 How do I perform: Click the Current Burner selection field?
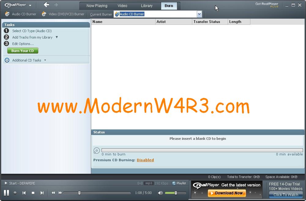coord(155,14)
